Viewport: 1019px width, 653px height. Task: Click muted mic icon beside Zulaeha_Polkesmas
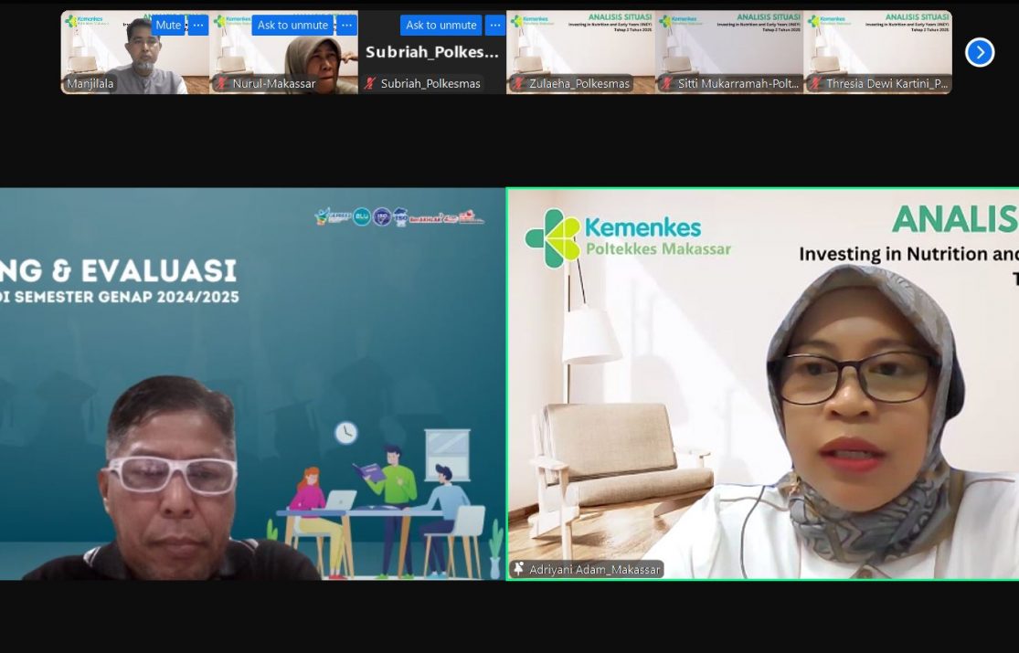518,83
